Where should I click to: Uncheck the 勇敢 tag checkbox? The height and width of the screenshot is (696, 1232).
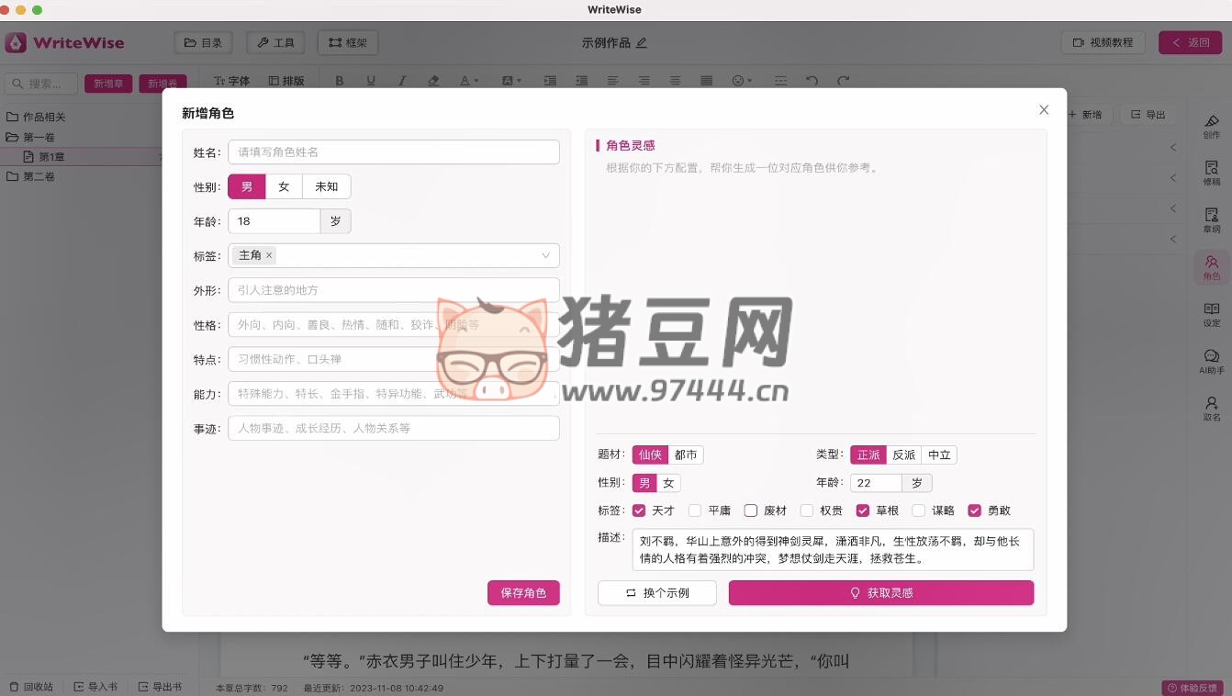click(974, 511)
